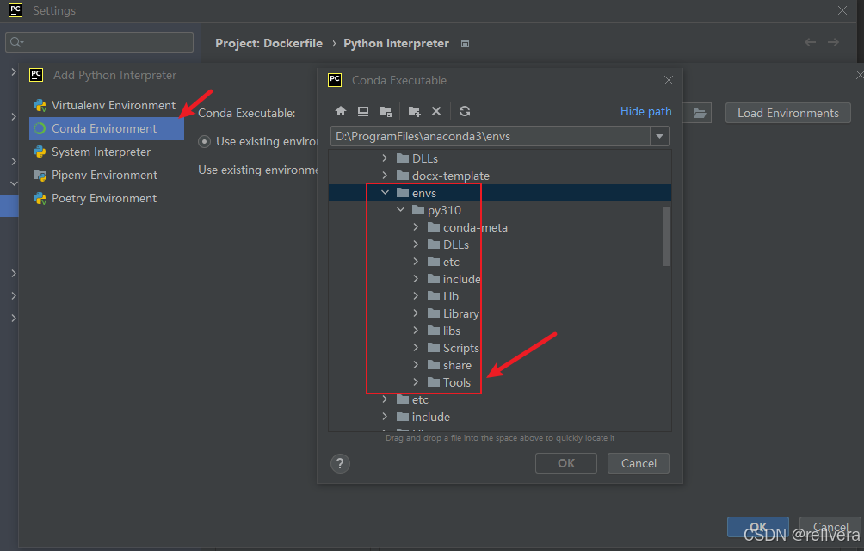Expand the share folder

[x=416, y=365]
